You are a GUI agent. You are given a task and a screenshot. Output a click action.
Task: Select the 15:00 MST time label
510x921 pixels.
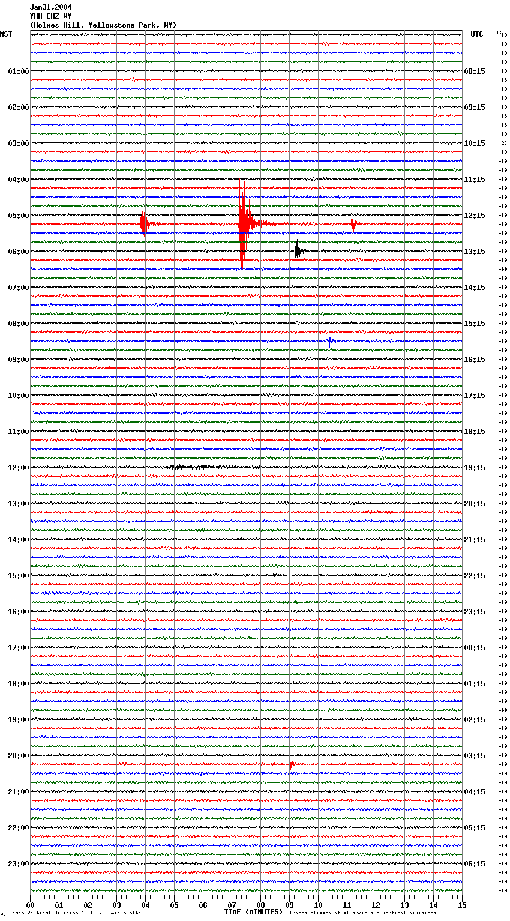coord(19,576)
